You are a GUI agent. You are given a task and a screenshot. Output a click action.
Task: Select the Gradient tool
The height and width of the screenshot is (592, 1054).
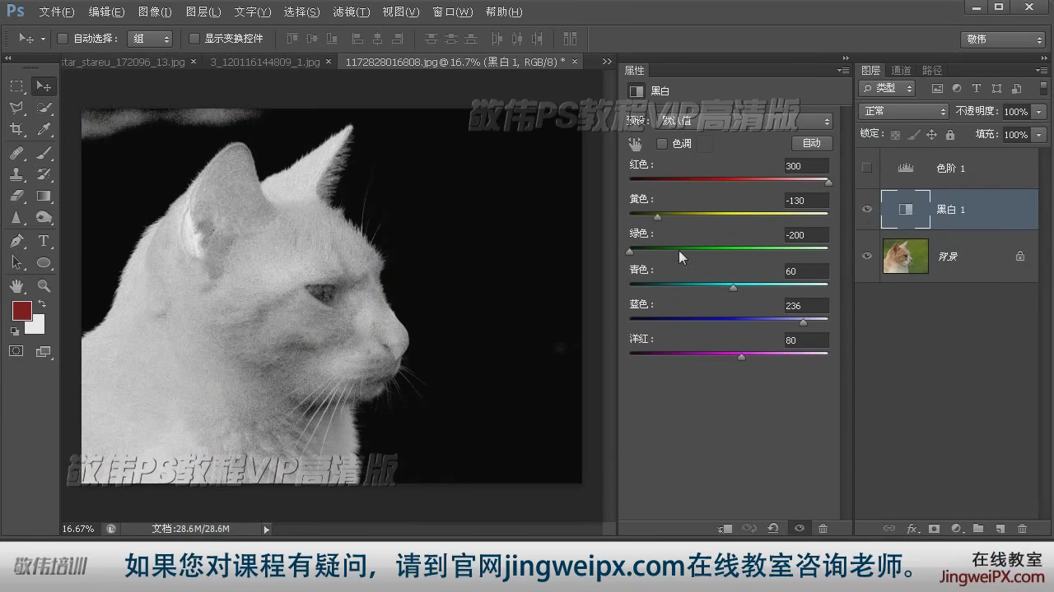[44, 196]
